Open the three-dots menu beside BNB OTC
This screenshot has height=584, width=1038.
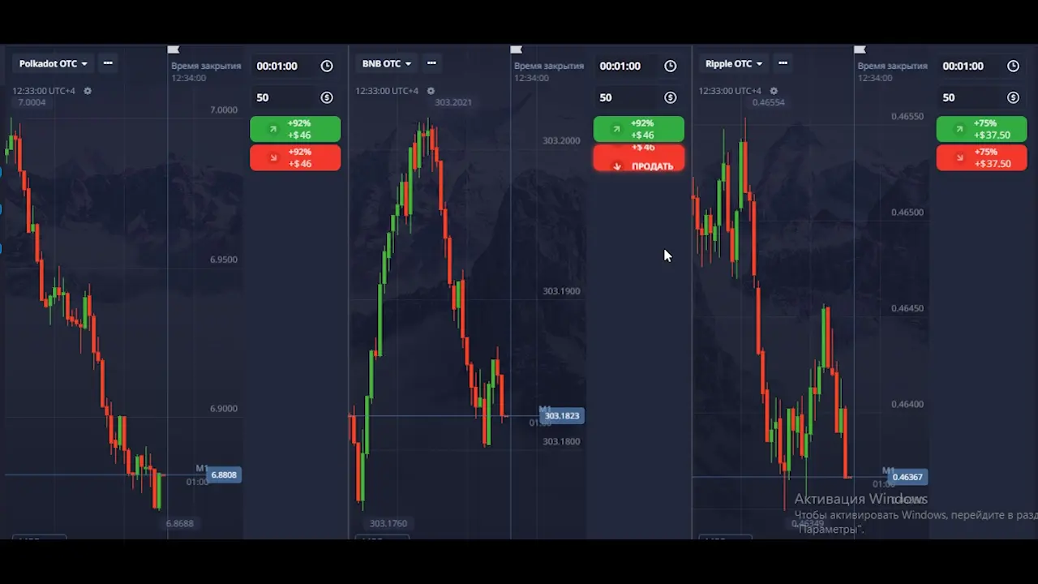click(431, 63)
